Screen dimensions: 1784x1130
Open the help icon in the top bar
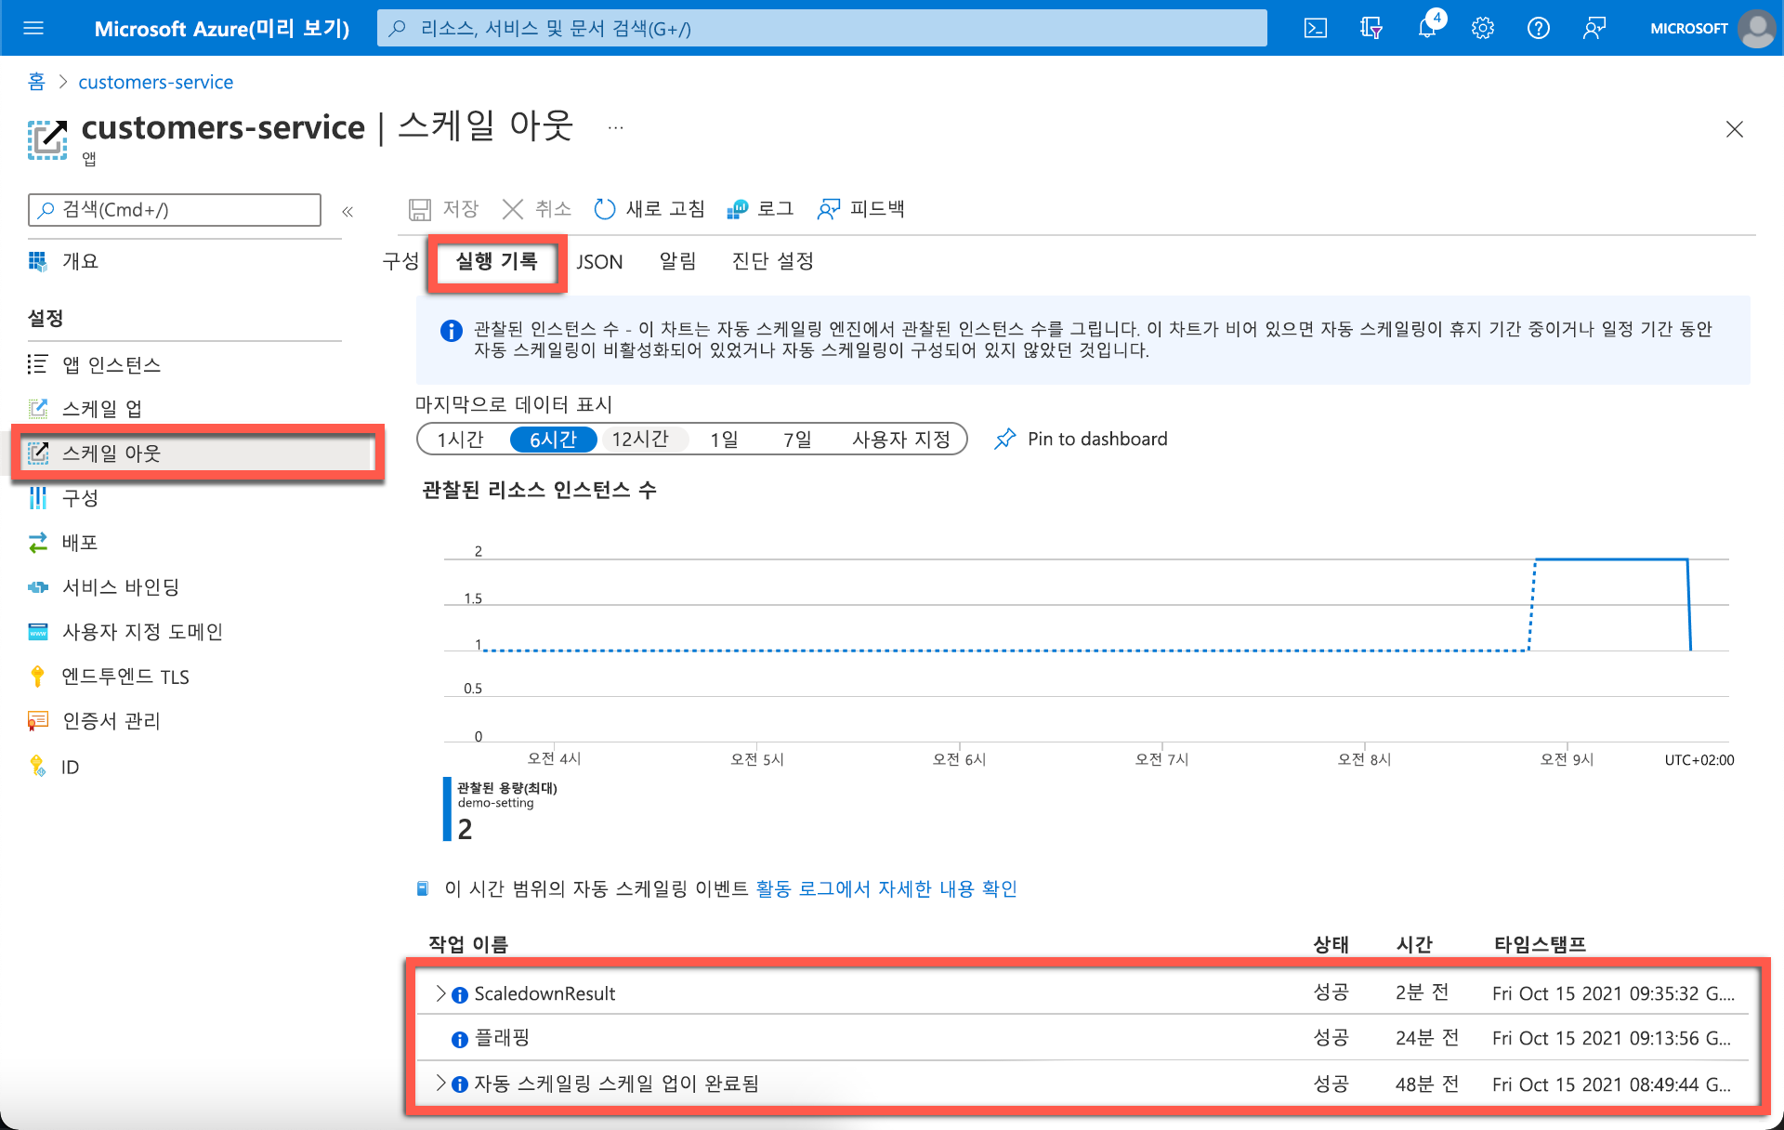1538,28
